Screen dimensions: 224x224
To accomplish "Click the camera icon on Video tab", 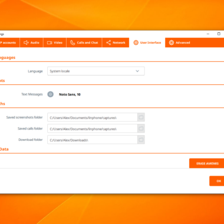I will [x=50, y=42].
